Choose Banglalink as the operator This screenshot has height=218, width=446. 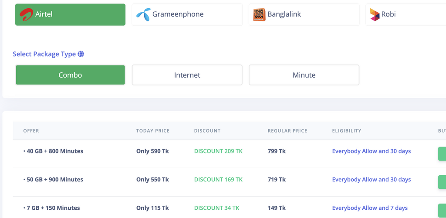click(x=304, y=14)
